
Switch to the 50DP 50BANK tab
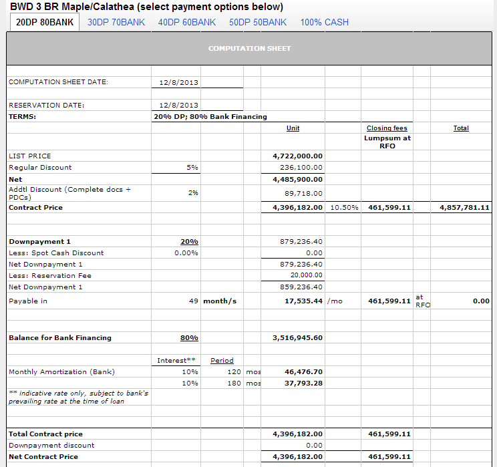coord(258,22)
